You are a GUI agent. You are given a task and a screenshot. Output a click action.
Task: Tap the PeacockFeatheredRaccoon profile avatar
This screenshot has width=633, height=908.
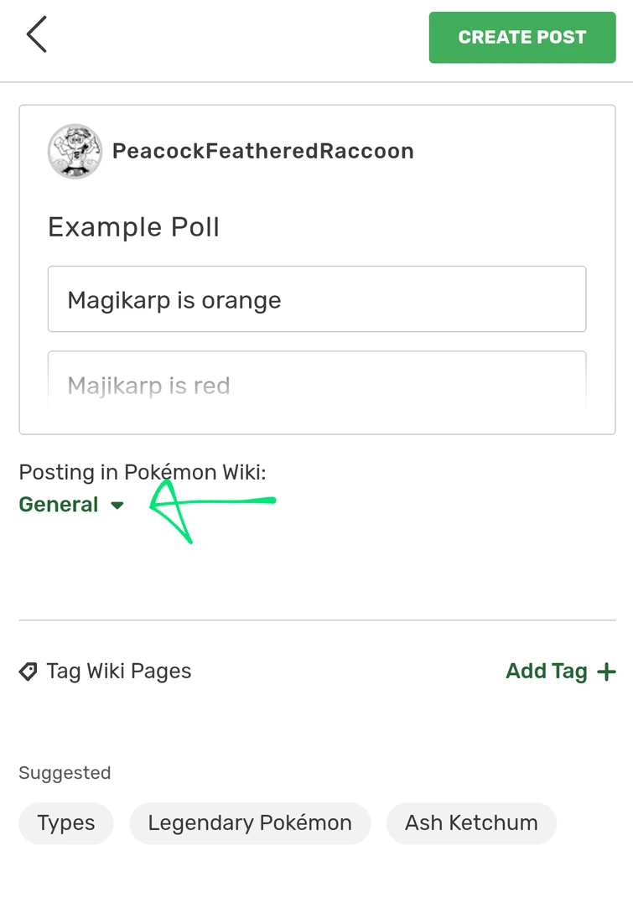click(75, 152)
